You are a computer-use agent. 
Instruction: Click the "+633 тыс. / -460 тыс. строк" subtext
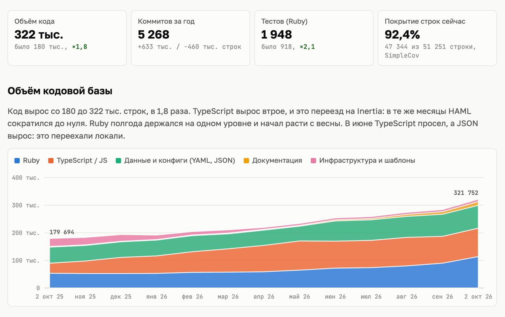click(x=189, y=47)
